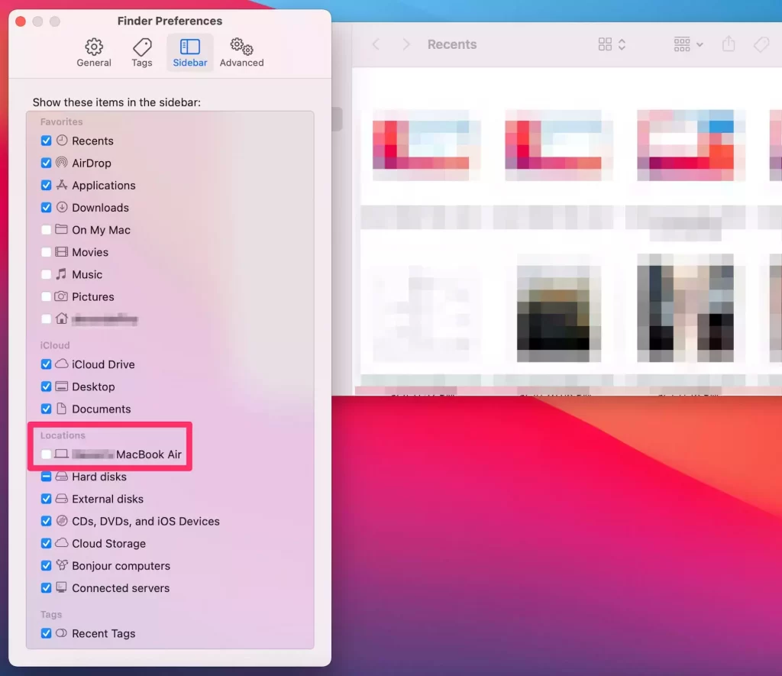Click the Cloud Storage label

pyautogui.click(x=108, y=544)
